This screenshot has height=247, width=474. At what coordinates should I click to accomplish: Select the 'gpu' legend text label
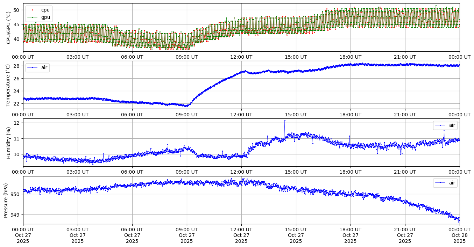coord(45,17)
